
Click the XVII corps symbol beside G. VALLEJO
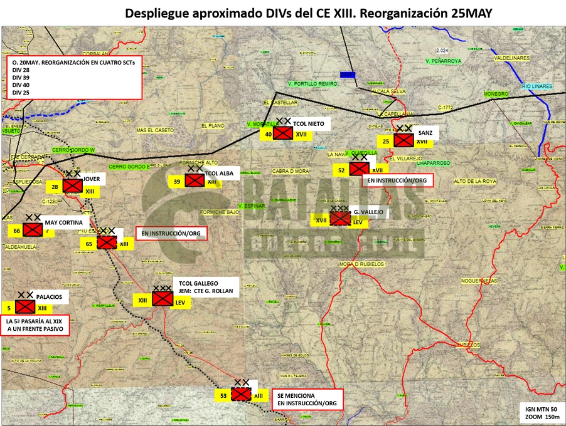[340, 219]
